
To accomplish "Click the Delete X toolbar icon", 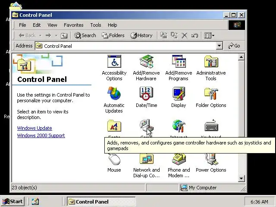I will point(184,35).
